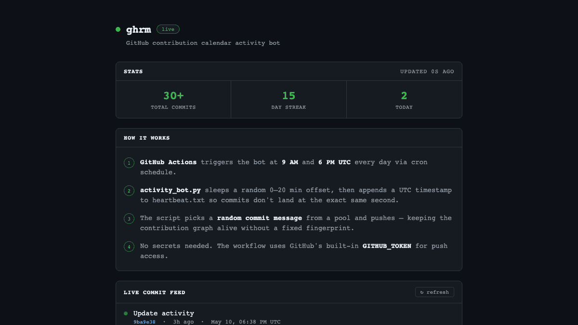578x325 pixels.
Task: Click the random commit message bold text
Action: coord(260,218)
